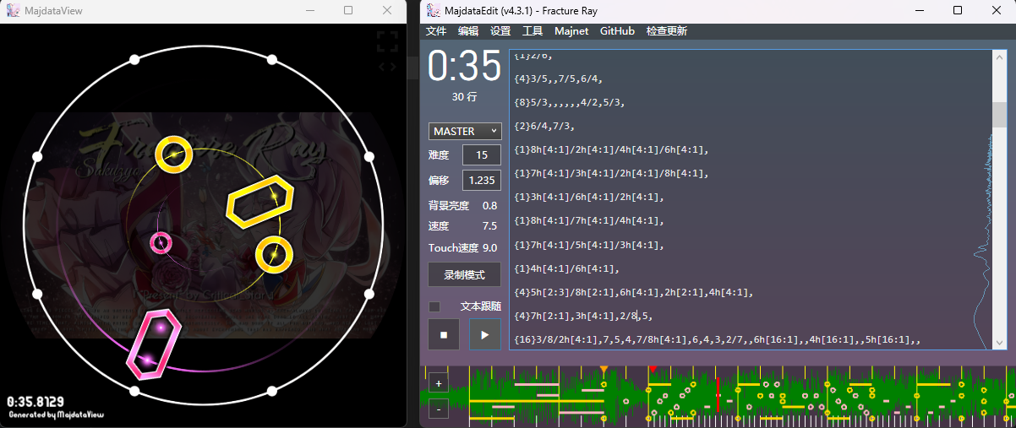The width and height of the screenshot is (1016, 428).
Task: Open the MASTER difficulty dropdown
Action: [465, 132]
